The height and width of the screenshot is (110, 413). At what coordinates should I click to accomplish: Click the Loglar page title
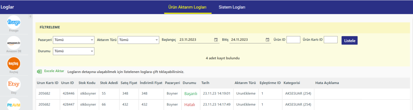[x=7, y=7]
